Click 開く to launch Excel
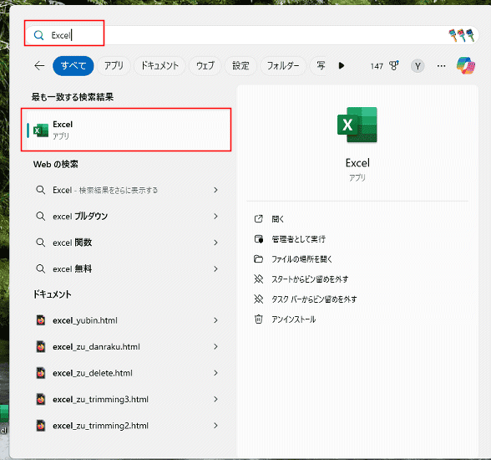 [x=278, y=219]
